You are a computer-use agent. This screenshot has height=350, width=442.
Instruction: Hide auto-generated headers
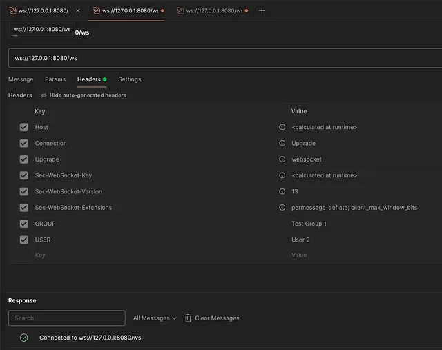[84, 95]
